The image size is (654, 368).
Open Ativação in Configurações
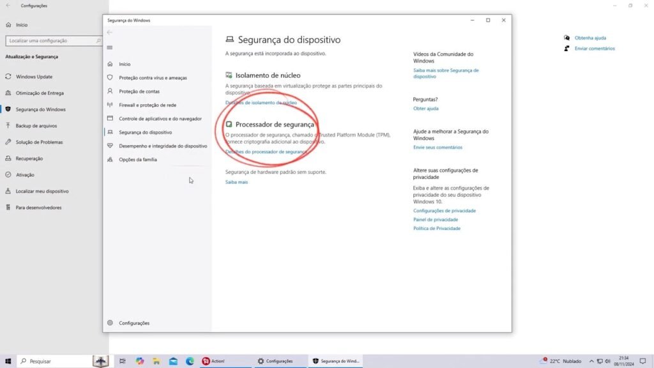(25, 175)
